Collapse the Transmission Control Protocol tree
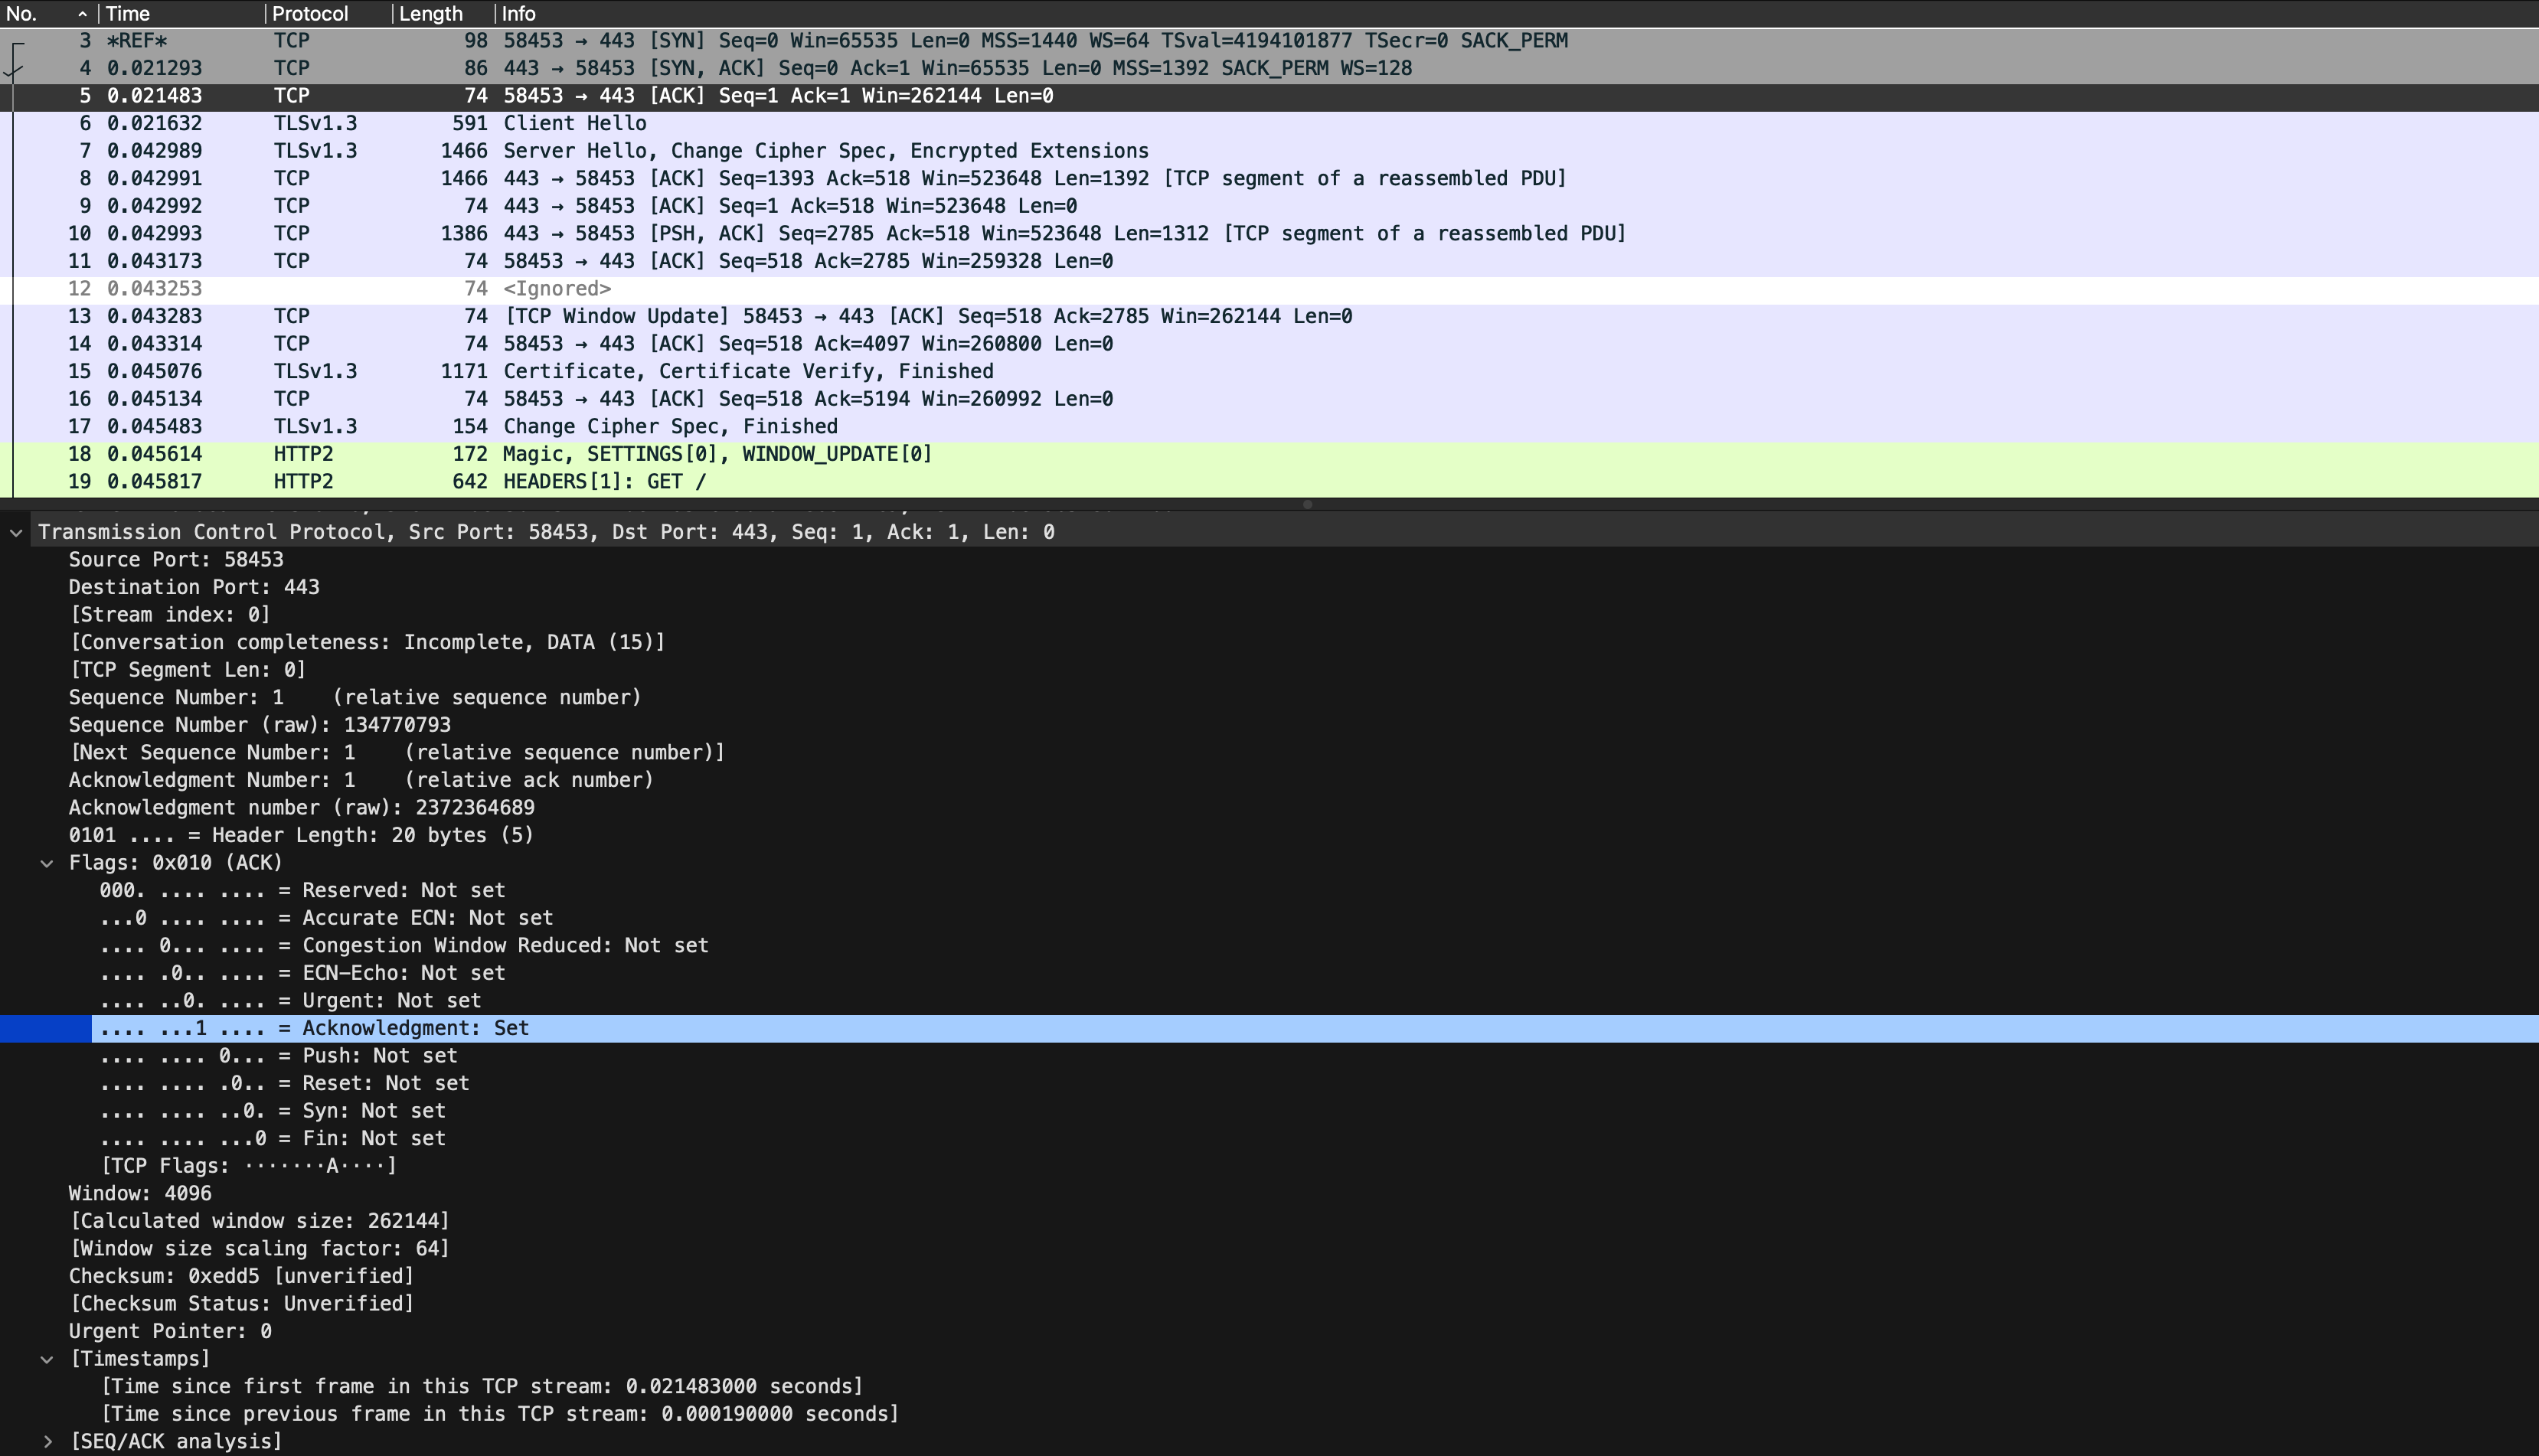The height and width of the screenshot is (1456, 2539). 16,533
